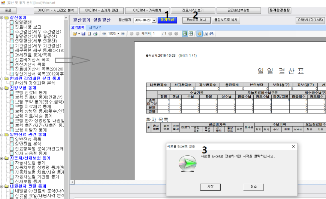Open find with binoculars icon
The image size is (326, 199).
(211, 34)
